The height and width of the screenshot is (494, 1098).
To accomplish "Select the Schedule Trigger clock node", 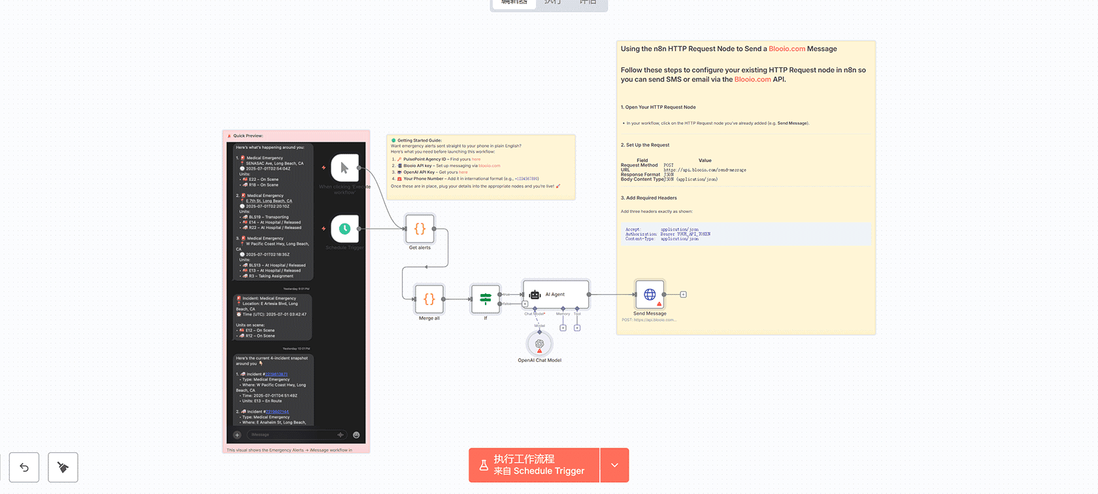I will 344,229.
